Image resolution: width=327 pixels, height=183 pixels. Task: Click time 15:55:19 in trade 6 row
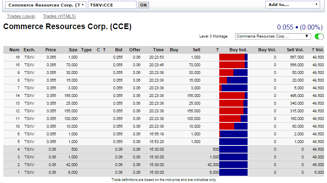(x=157, y=134)
